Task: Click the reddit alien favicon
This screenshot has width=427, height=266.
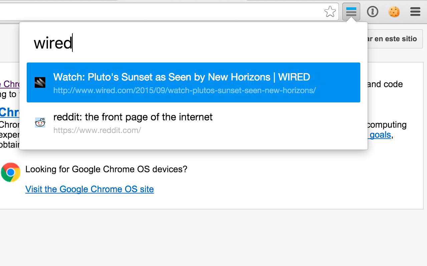Action: (x=40, y=122)
